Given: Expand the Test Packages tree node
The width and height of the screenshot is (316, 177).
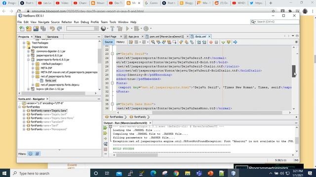Looking at the screenshot, I should pos(24,43).
